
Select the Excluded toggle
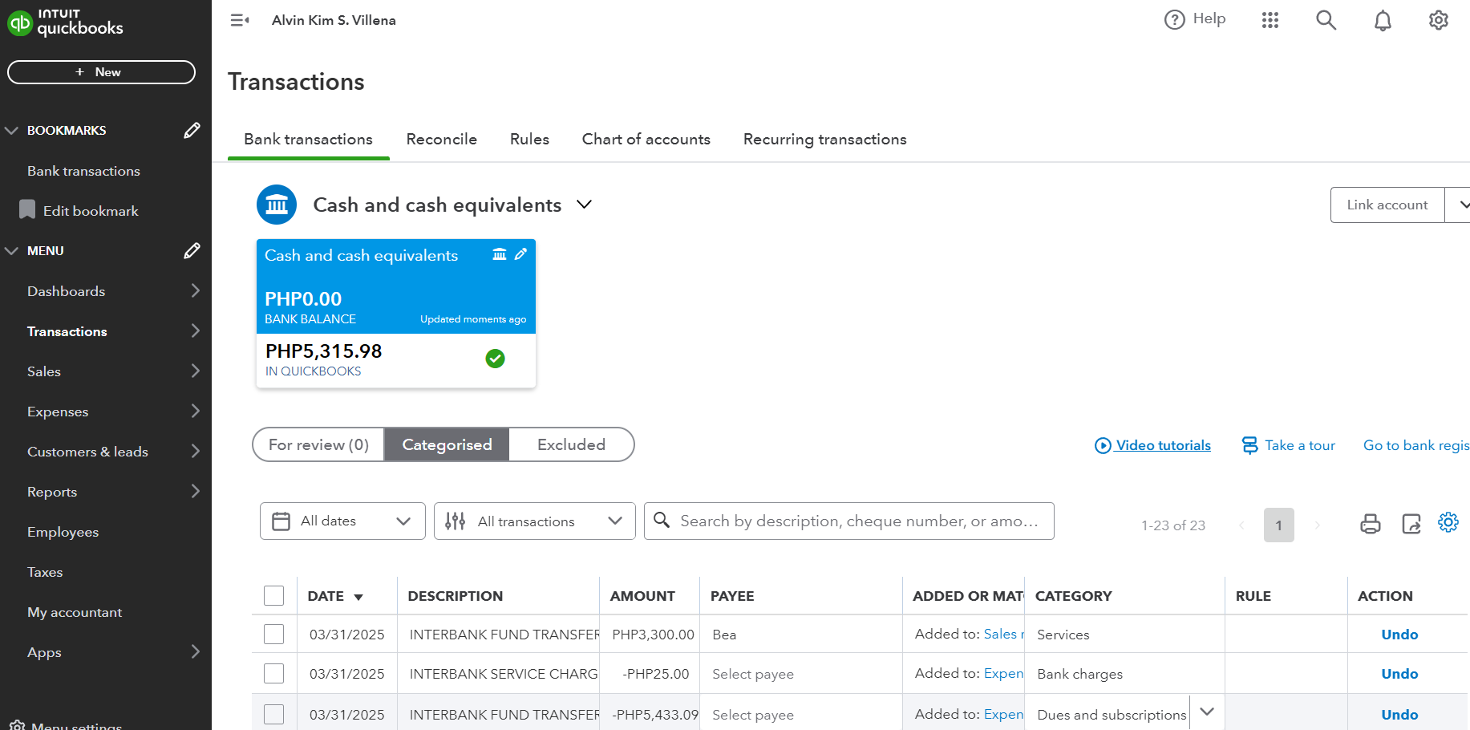pos(571,444)
